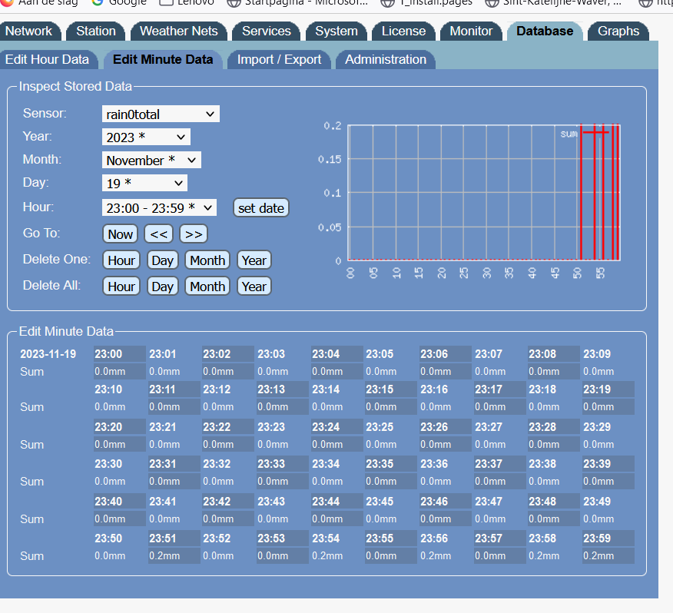The height and width of the screenshot is (613, 673).
Task: Click Day button in Delete All row
Action: tap(162, 287)
